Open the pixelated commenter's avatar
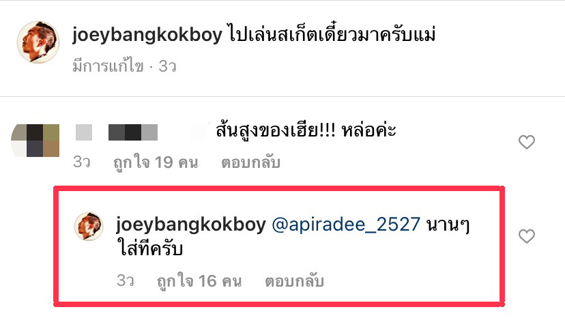This screenshot has width=565, height=318. point(35,141)
